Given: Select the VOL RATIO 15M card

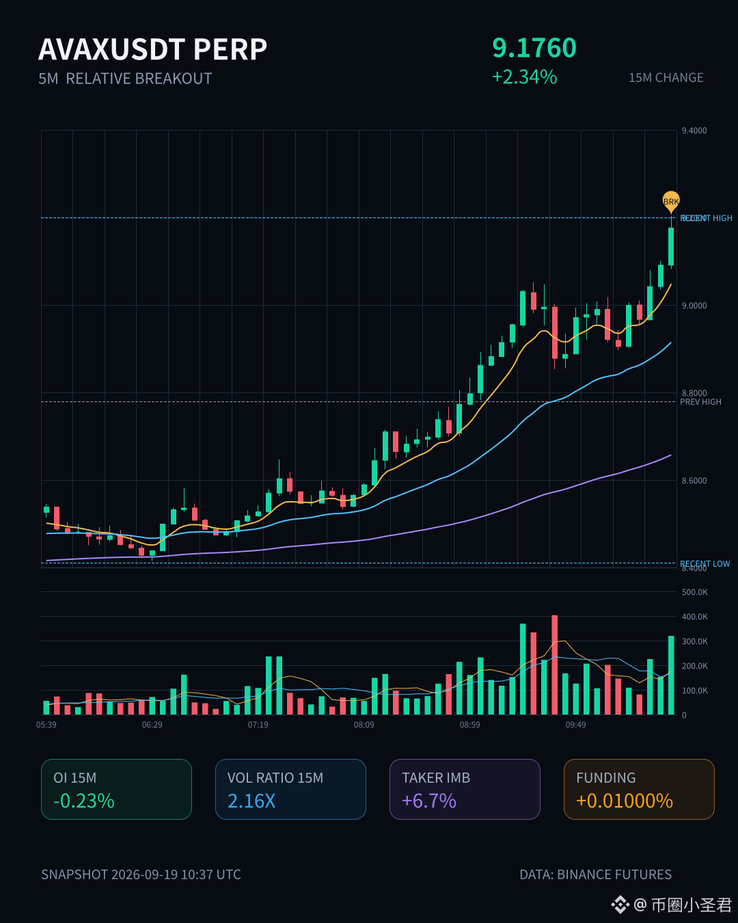Looking at the screenshot, I should pos(290,789).
